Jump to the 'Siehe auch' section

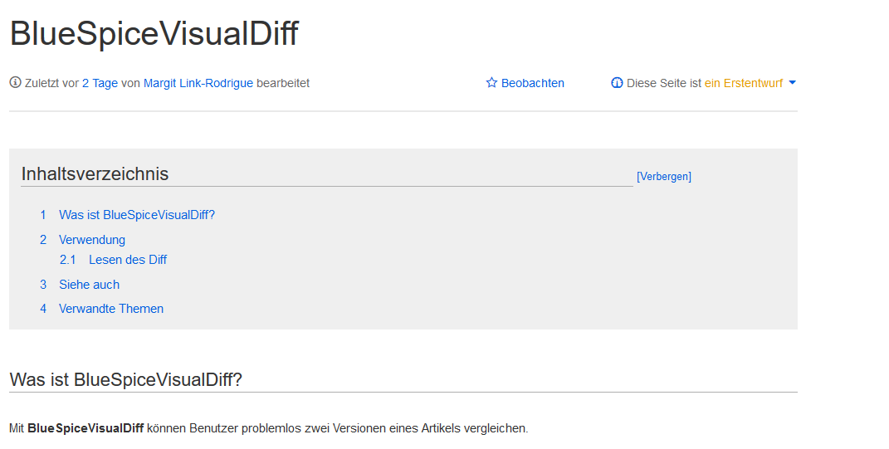pos(89,285)
